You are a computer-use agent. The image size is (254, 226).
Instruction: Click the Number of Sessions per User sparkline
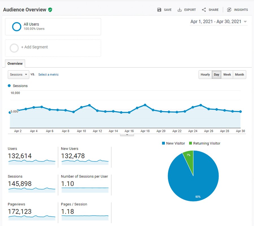coord(85,190)
